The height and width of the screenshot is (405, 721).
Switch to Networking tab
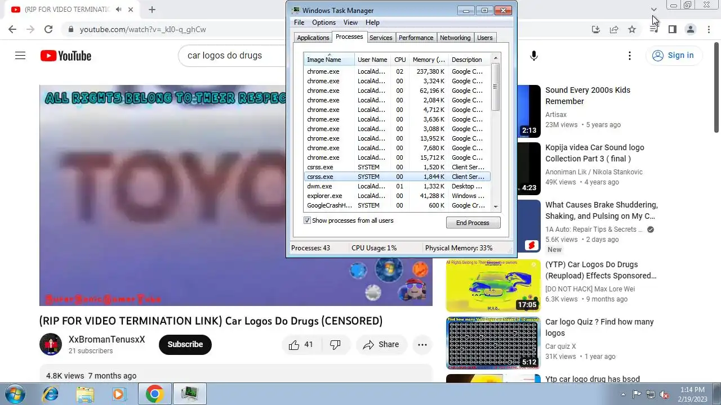455,38
